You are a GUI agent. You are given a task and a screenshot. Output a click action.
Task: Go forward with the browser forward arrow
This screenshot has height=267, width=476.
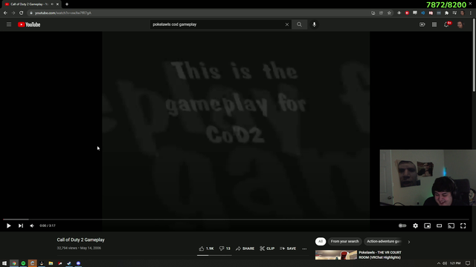click(x=13, y=13)
